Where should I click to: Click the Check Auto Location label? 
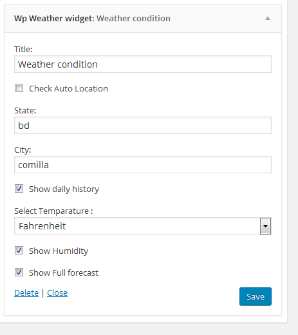point(68,88)
